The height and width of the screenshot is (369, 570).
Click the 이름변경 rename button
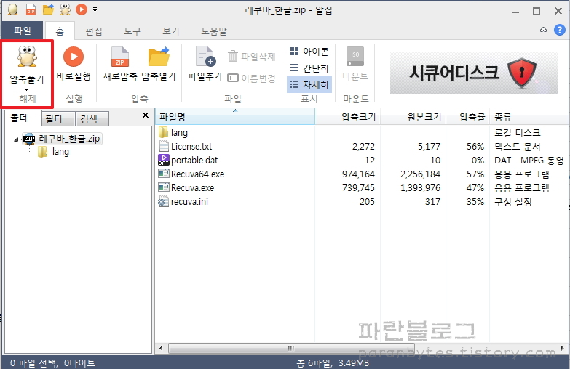[252, 78]
